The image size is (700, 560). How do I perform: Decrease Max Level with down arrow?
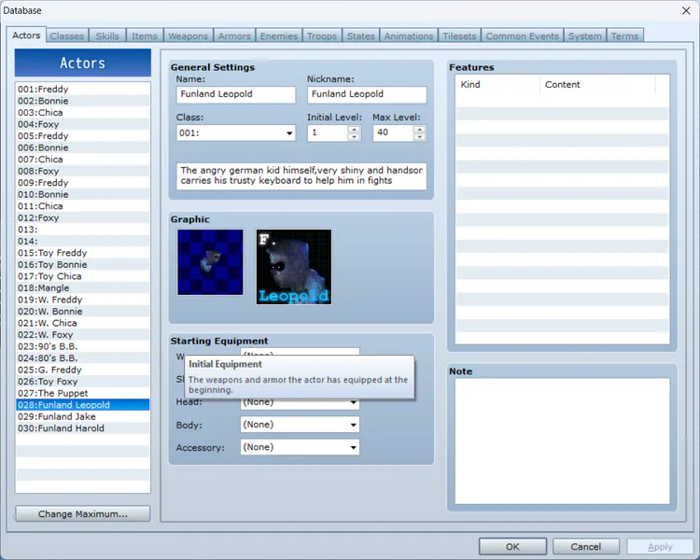coord(419,136)
